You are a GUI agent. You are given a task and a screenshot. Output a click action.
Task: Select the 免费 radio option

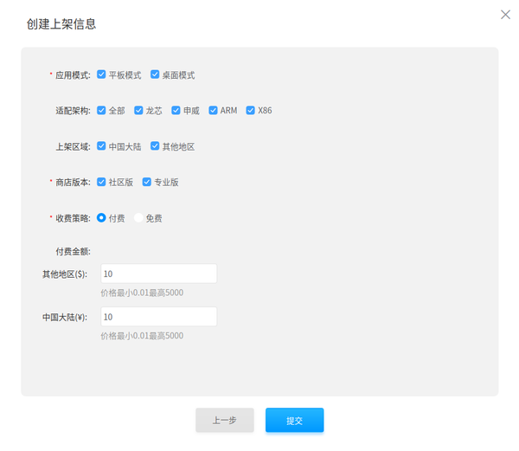(x=138, y=218)
